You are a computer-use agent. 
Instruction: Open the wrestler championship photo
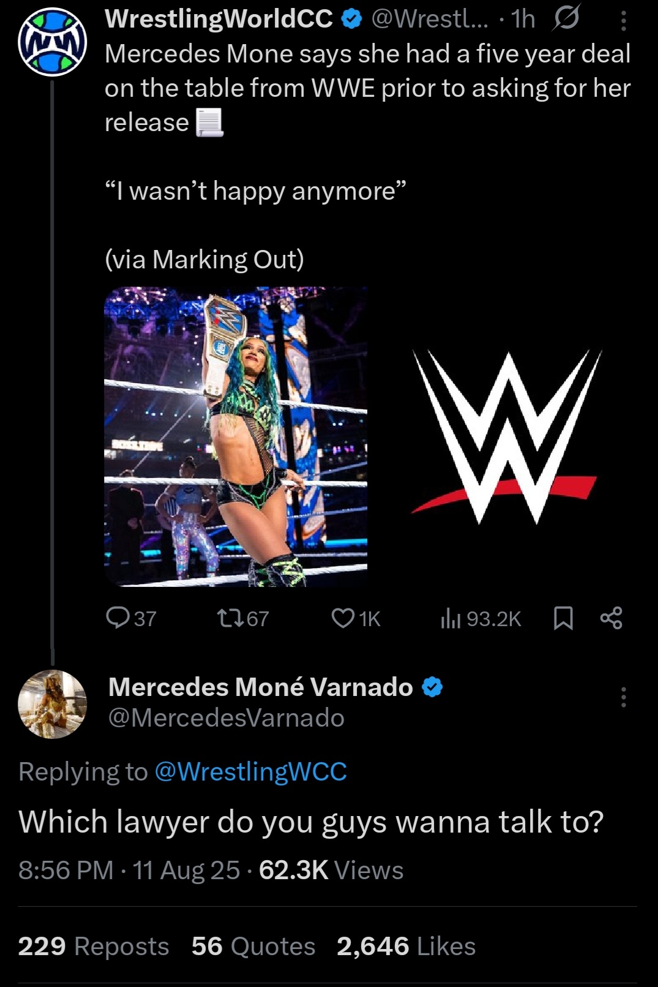[236, 437]
